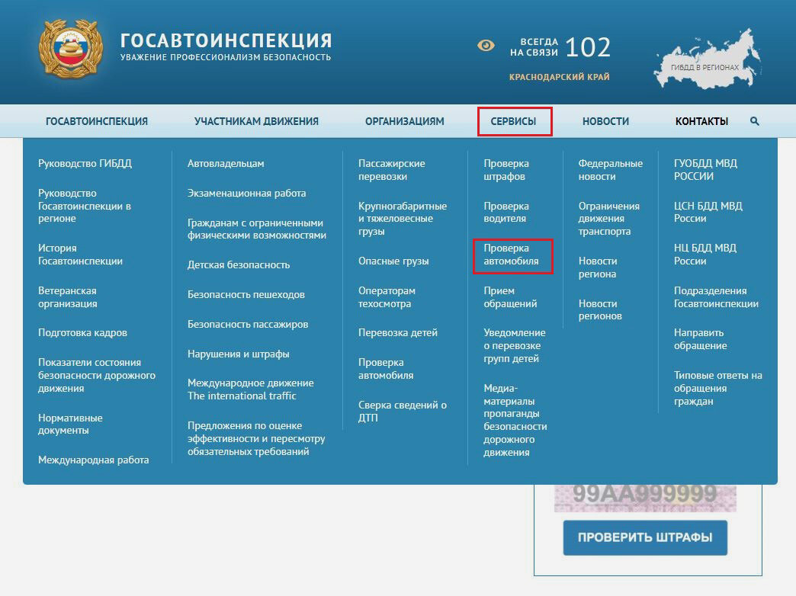The width and height of the screenshot is (796, 596).
Task: Select Руководство ГИБДД link
Action: click(85, 163)
